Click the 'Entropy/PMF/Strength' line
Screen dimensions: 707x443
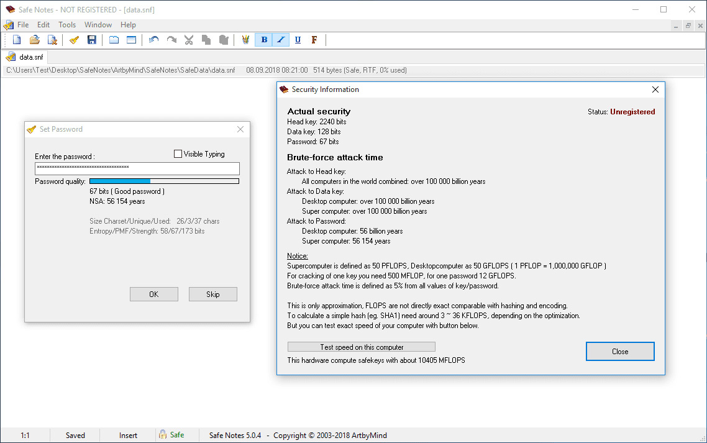(147, 231)
